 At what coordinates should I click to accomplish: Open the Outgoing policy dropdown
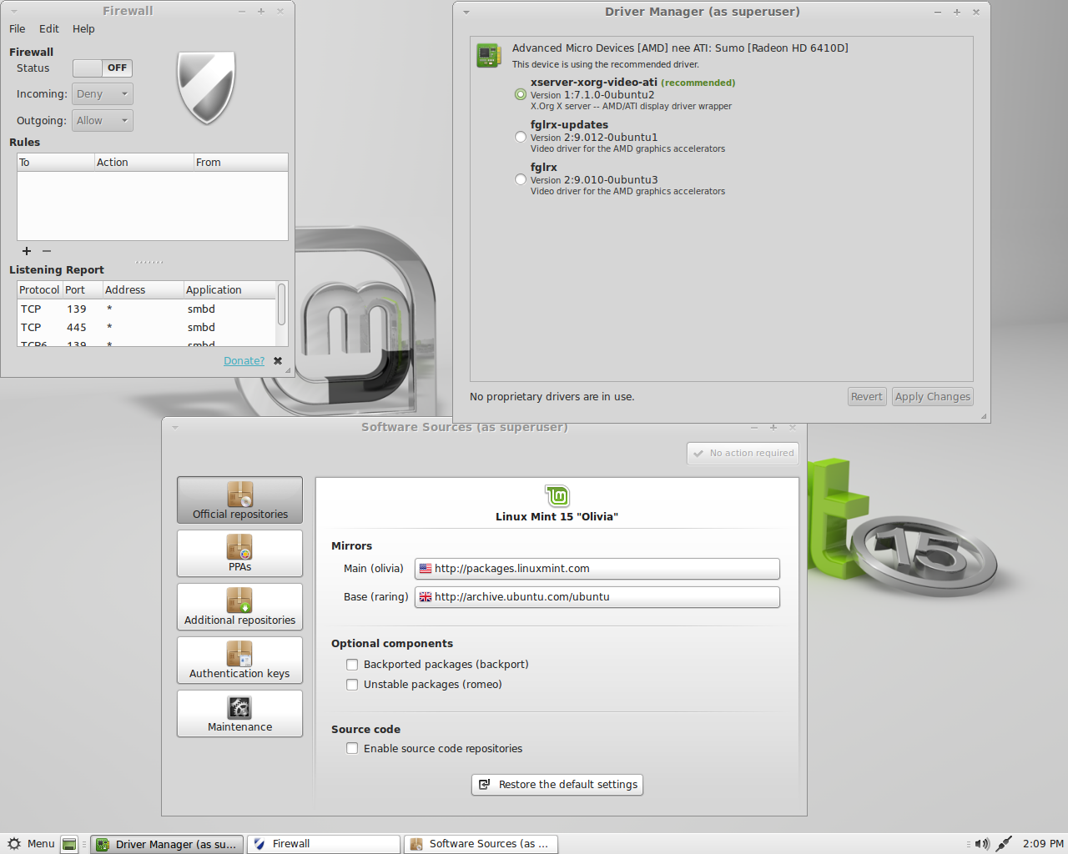click(x=103, y=121)
